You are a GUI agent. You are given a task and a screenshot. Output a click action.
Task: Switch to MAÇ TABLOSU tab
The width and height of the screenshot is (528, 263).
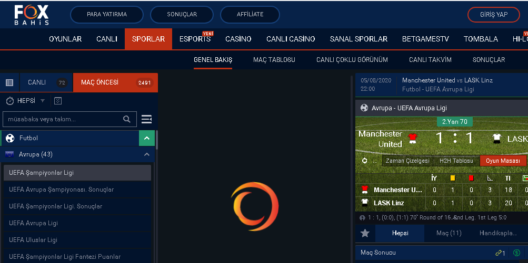(x=274, y=60)
